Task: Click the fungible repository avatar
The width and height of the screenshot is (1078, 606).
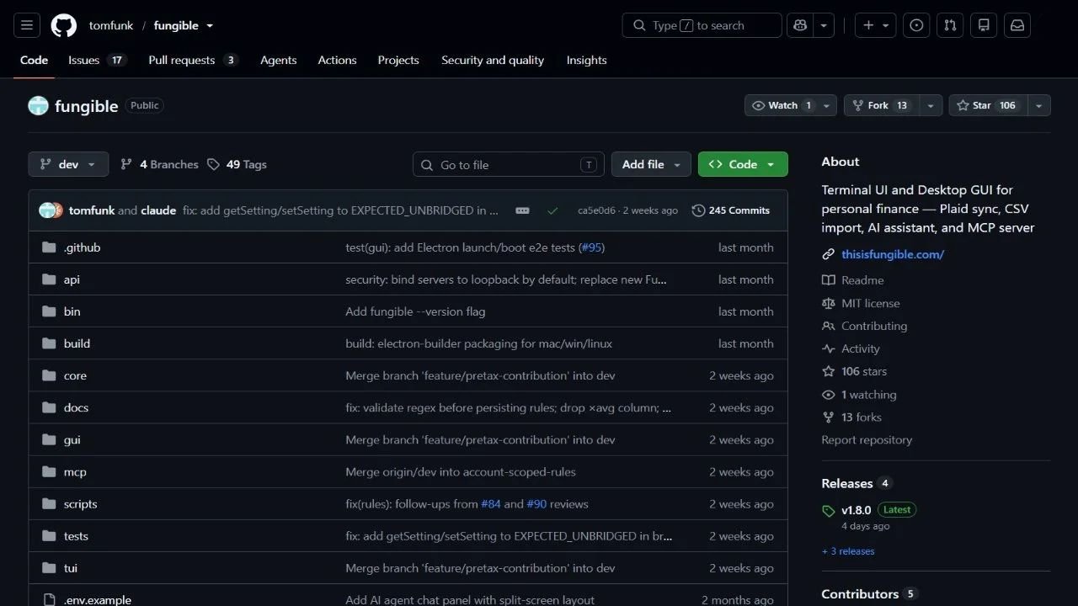Action: [38, 106]
